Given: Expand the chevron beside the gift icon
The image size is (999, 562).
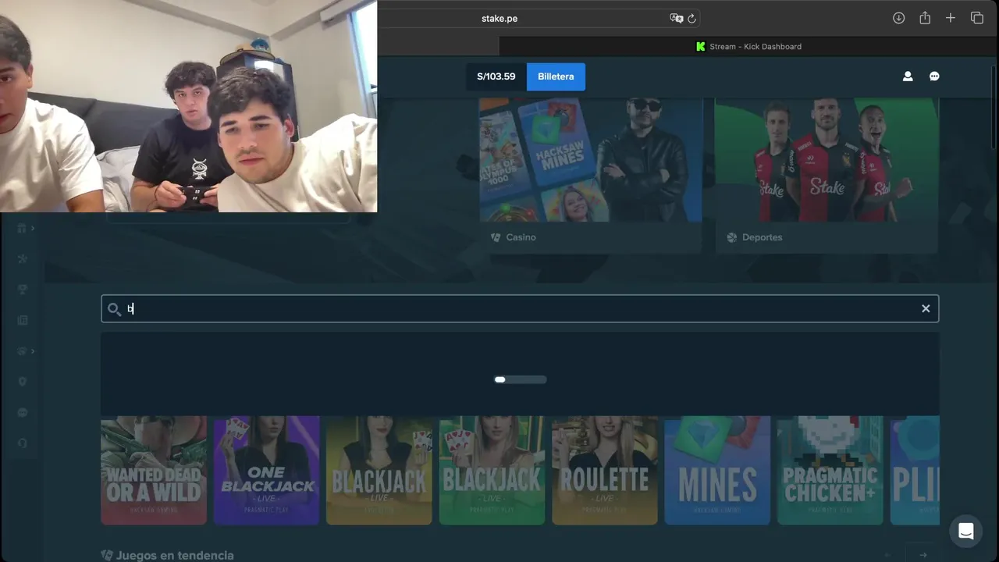Looking at the screenshot, I should (33, 228).
